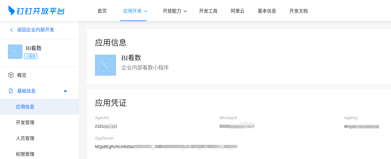
Task: Open the 开发文档 menu item
Action: coord(299,11)
